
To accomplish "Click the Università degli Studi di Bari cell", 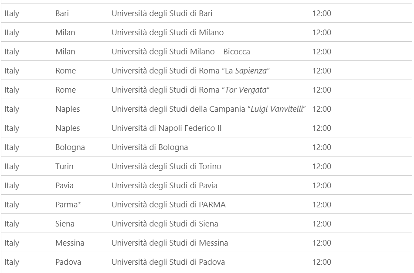I will point(162,13).
